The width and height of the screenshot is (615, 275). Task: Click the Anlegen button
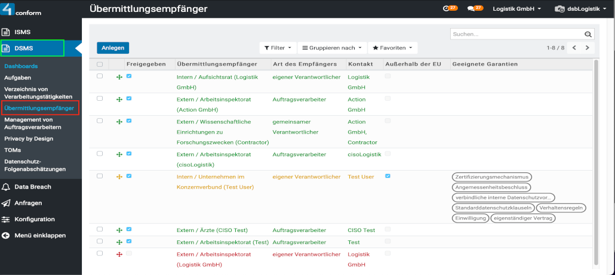(x=113, y=48)
